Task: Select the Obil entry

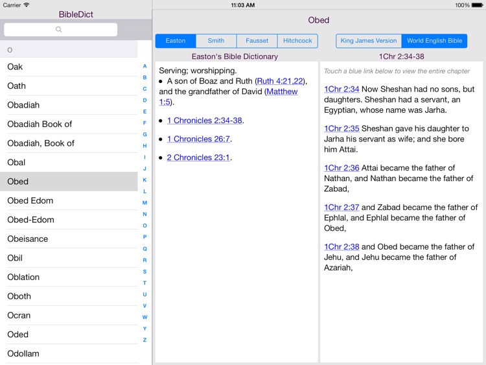Action: tap(69, 258)
